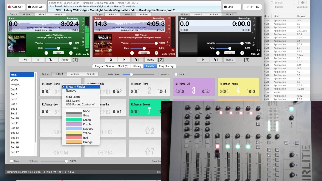The width and height of the screenshot is (322, 181).
Task: Pick the None color swatch
Action: [x=74, y=111]
